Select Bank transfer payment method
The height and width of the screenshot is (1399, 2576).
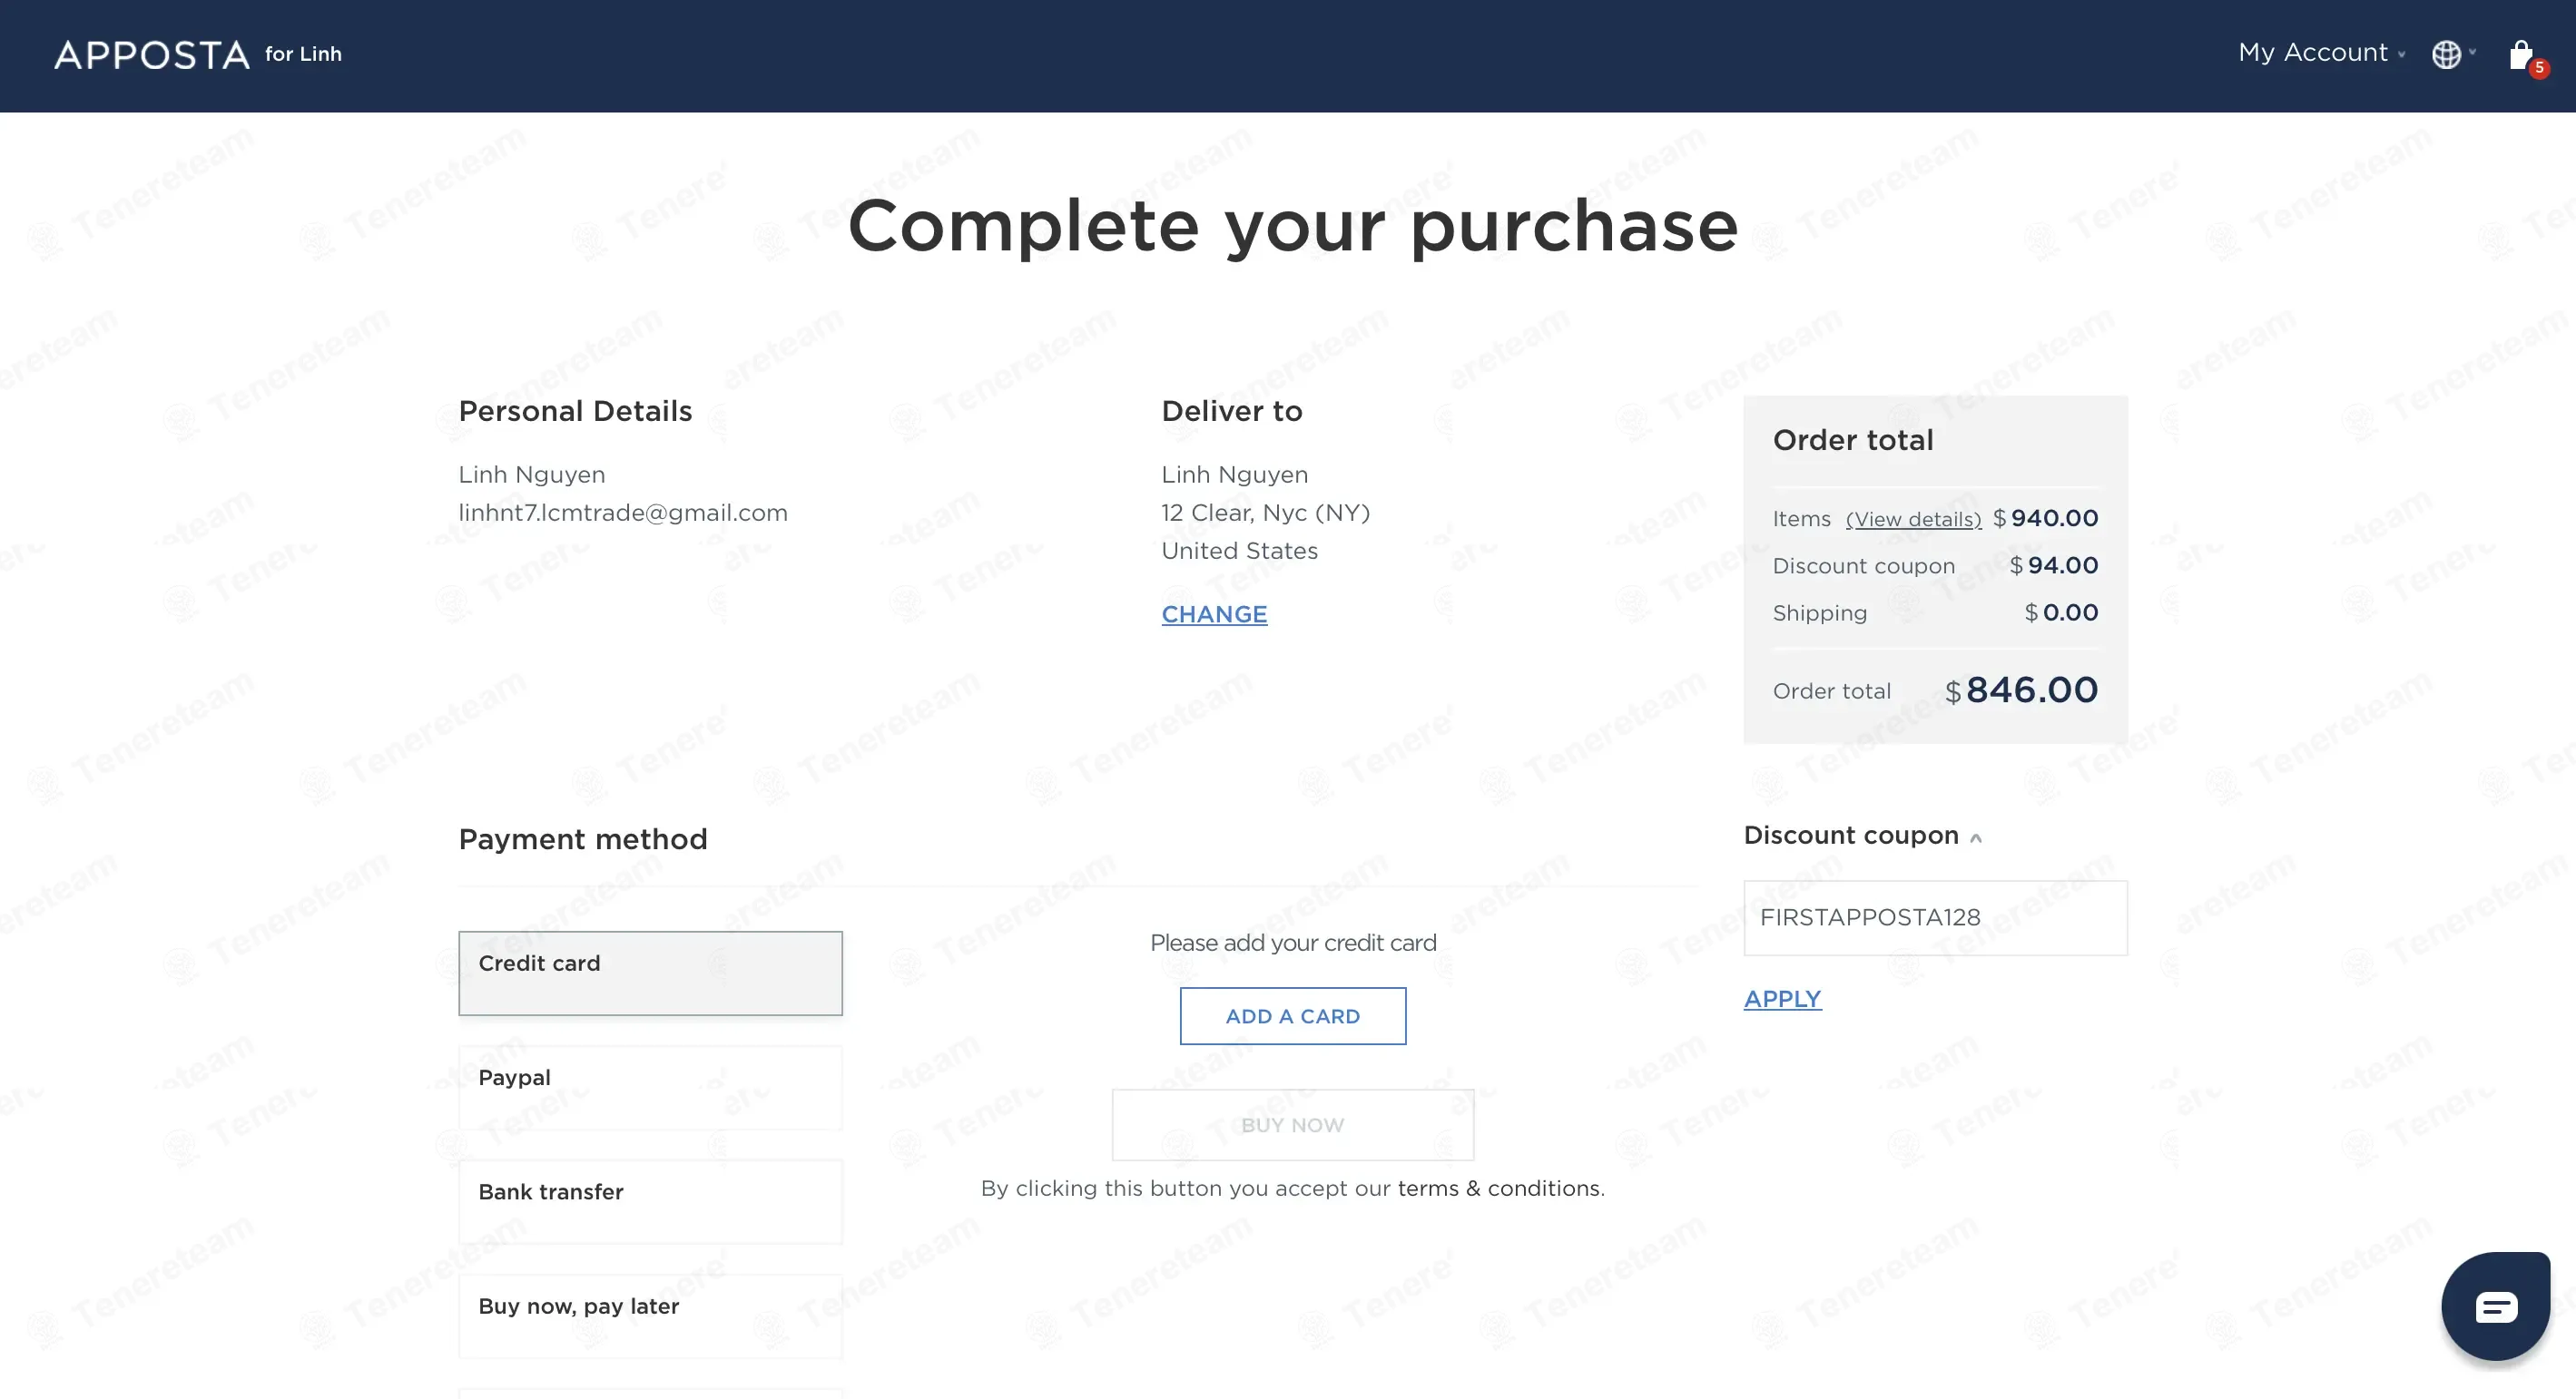point(650,1201)
